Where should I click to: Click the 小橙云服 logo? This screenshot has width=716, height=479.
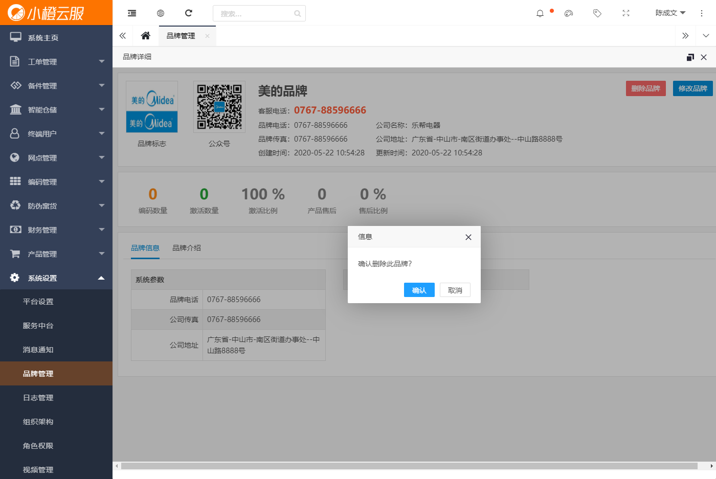[x=46, y=13]
